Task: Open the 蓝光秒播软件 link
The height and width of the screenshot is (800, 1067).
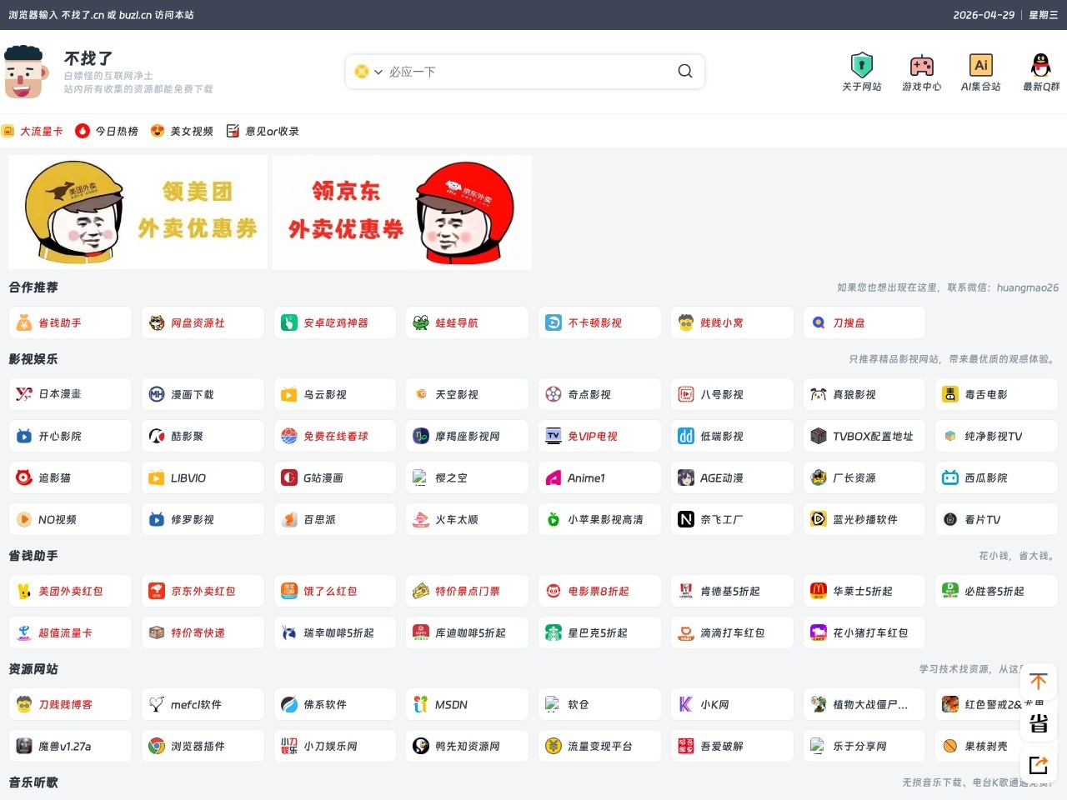Action: (x=864, y=520)
